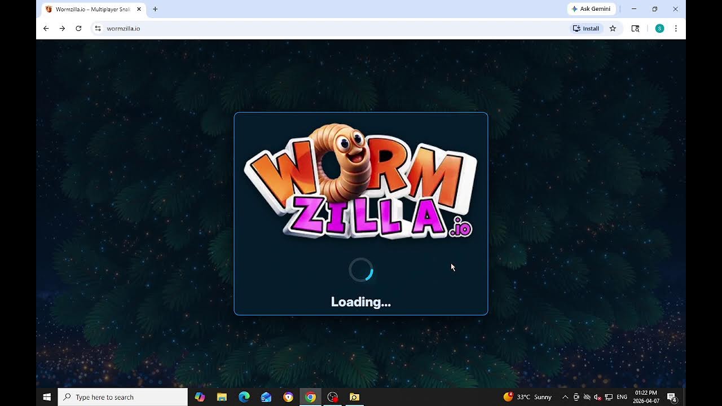This screenshot has width=722, height=406.
Task: Click the crossed-out tray icon beside the volume icon
Action: (587, 397)
